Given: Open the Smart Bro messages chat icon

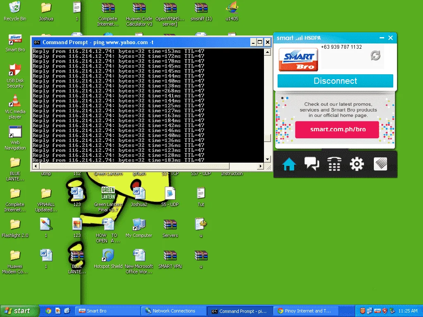Looking at the screenshot, I should tap(311, 164).
